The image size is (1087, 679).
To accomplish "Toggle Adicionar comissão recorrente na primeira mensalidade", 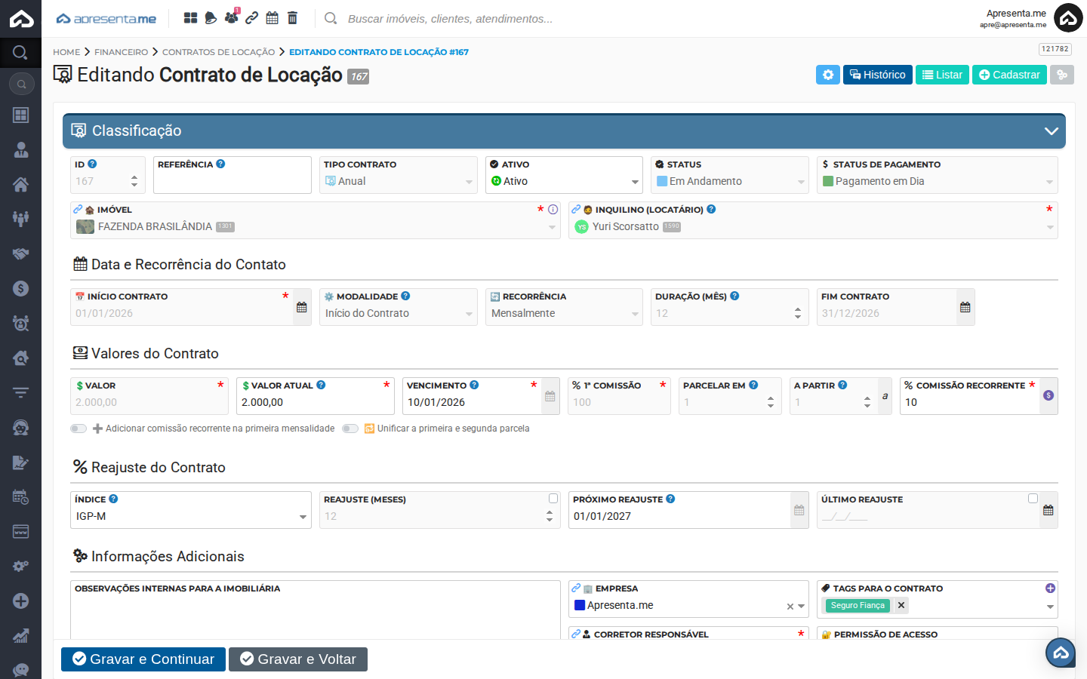I will pos(79,429).
